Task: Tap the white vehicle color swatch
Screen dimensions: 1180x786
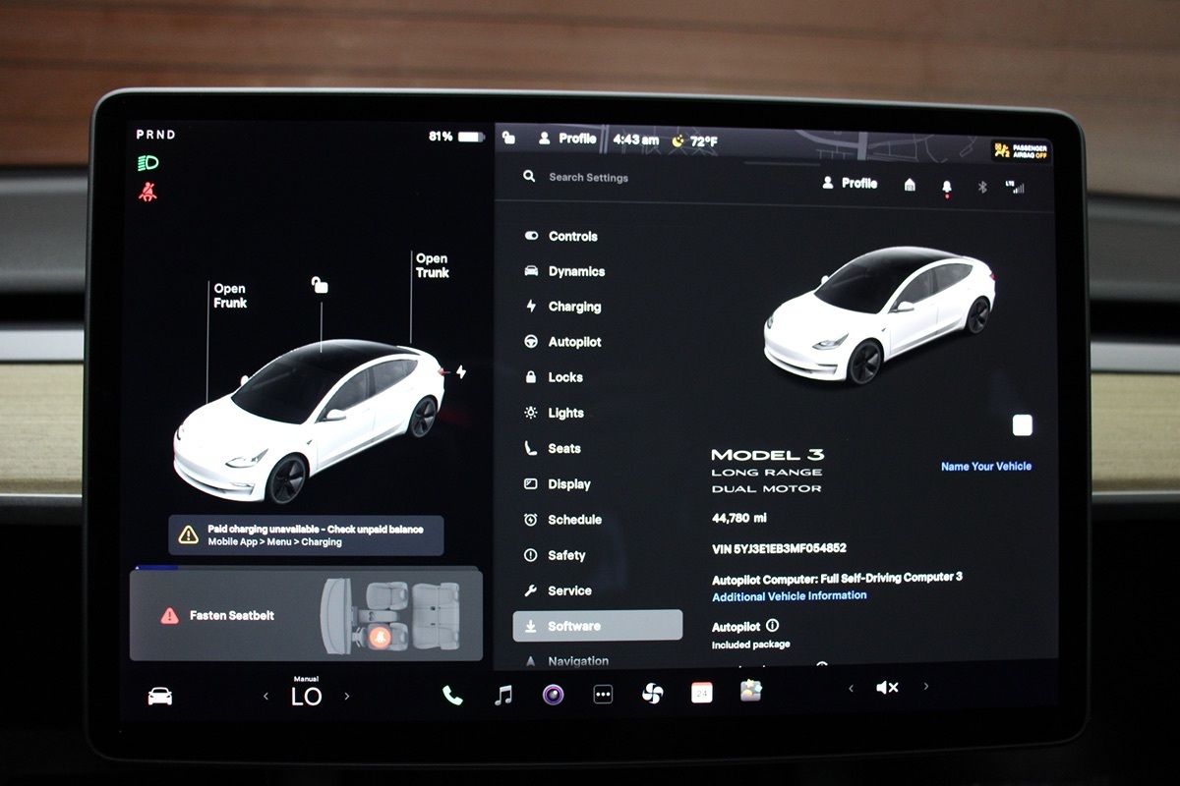Action: tap(1023, 424)
